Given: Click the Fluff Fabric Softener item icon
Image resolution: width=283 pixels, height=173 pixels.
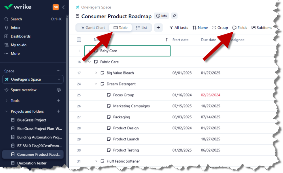Looking at the screenshot, I should pos(102,161).
